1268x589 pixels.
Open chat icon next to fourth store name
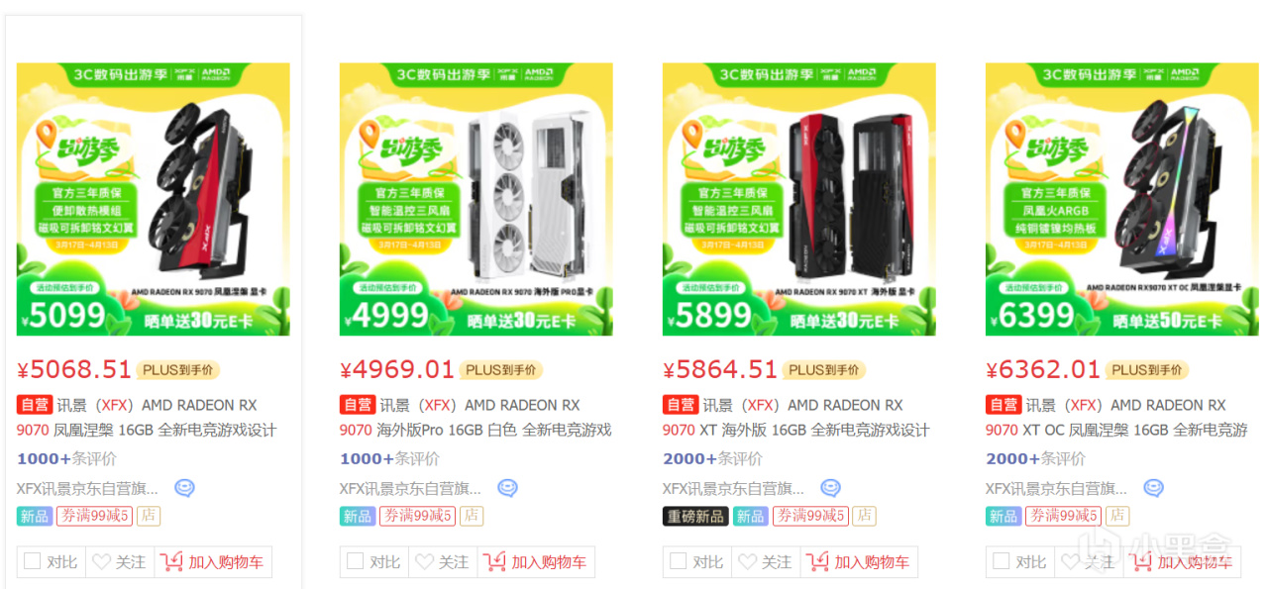point(1153,488)
